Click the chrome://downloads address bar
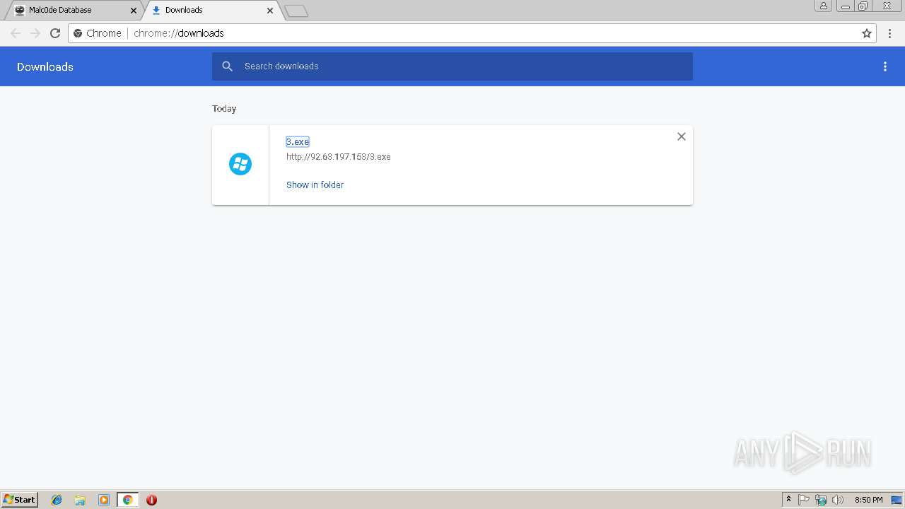Image resolution: width=905 pixels, height=509 pixels. 472,33
